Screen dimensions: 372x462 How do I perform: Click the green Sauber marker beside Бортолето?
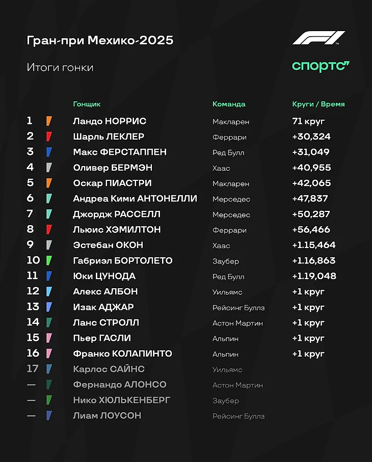pyautogui.click(x=49, y=261)
